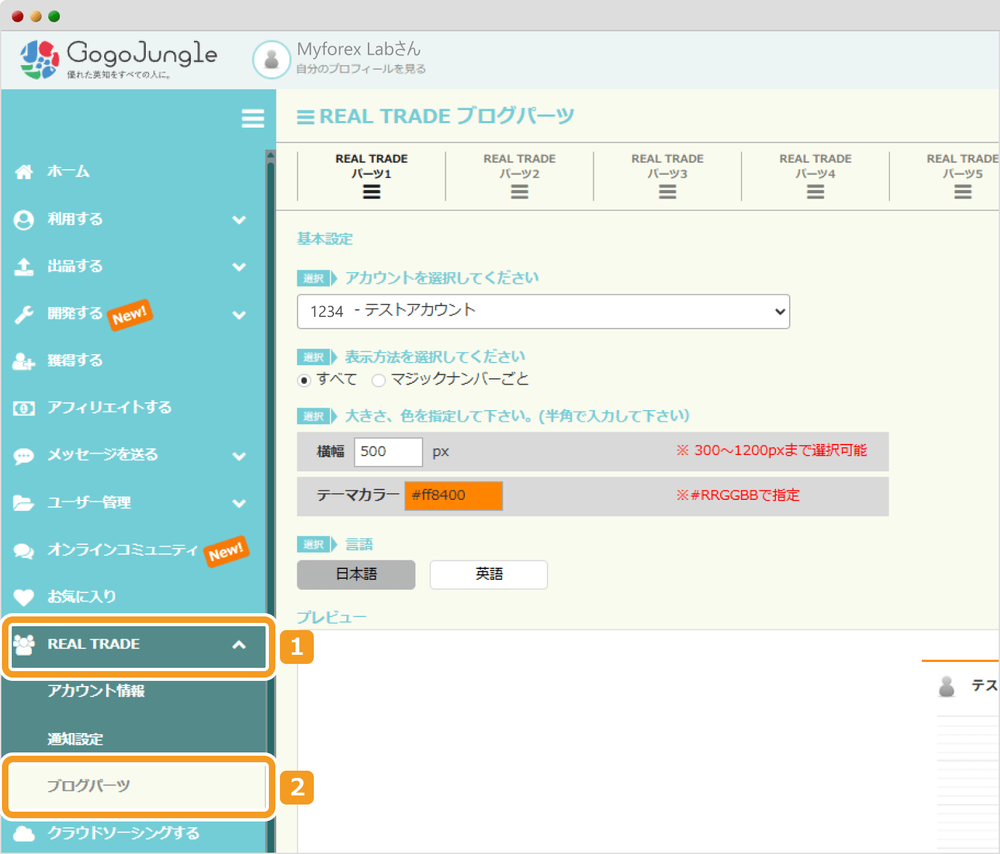The height and width of the screenshot is (854, 1000).
Task: Select the マジックナンバーごと radio option
Action: click(x=378, y=380)
